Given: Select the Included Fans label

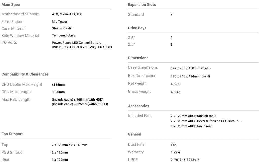Looking at the screenshot, I should point(140,116).
